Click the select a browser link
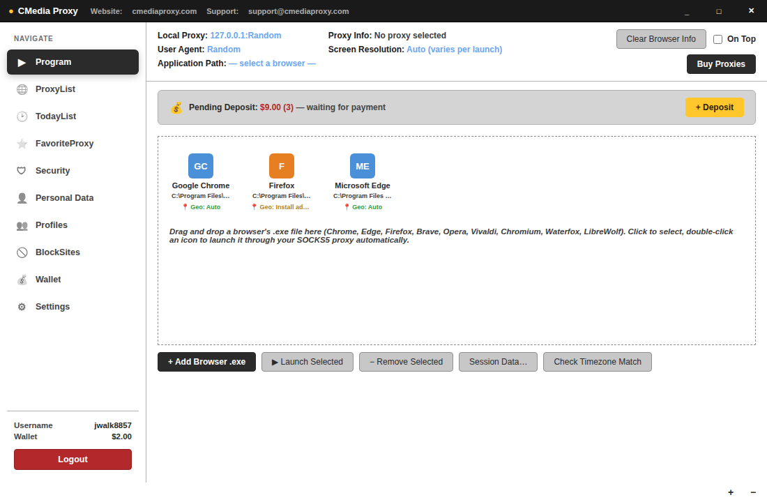The image size is (767, 502). [x=272, y=63]
